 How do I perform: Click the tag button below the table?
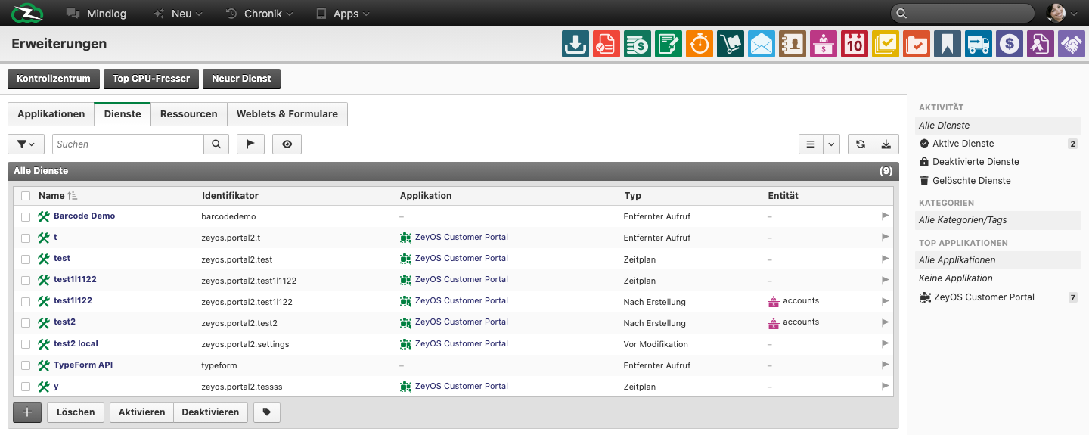(267, 412)
